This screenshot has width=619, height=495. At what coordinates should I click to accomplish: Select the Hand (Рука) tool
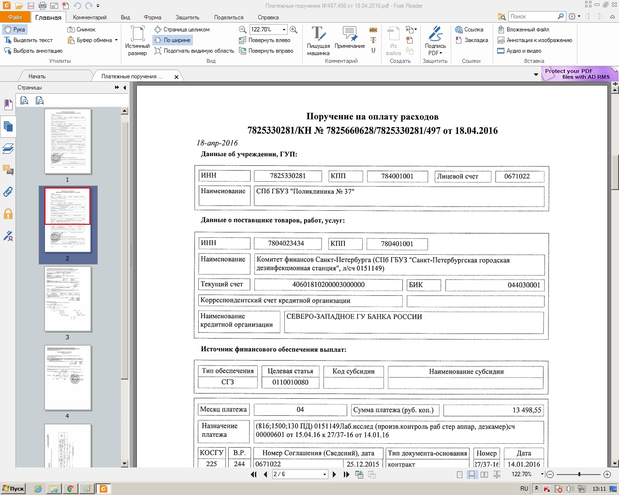(x=15, y=29)
